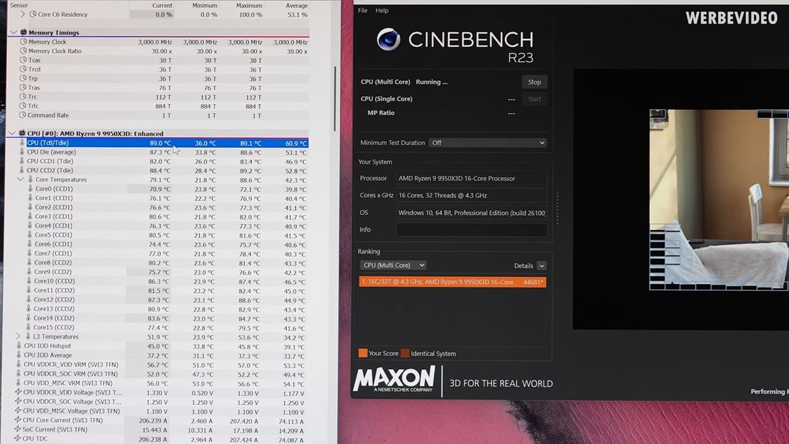789x444 pixels.
Task: Click the Maximum column header in HWiNFO
Action: 249,5
